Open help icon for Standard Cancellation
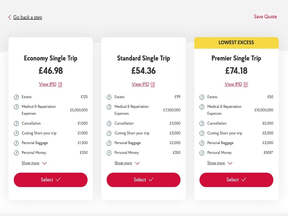This screenshot has height=216, width=288. click(x=109, y=123)
